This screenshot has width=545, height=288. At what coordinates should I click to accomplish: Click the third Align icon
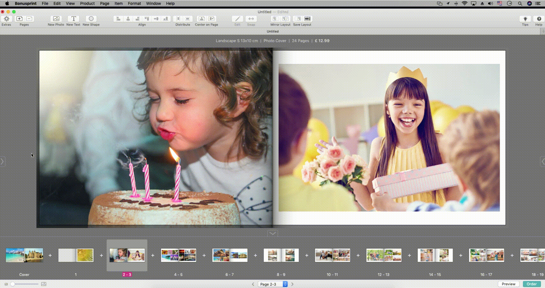point(137,19)
